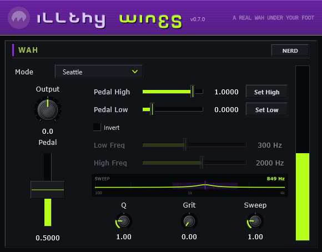Click the vertical Pedal fader handle
This screenshot has width=322, height=252.
coord(48,190)
